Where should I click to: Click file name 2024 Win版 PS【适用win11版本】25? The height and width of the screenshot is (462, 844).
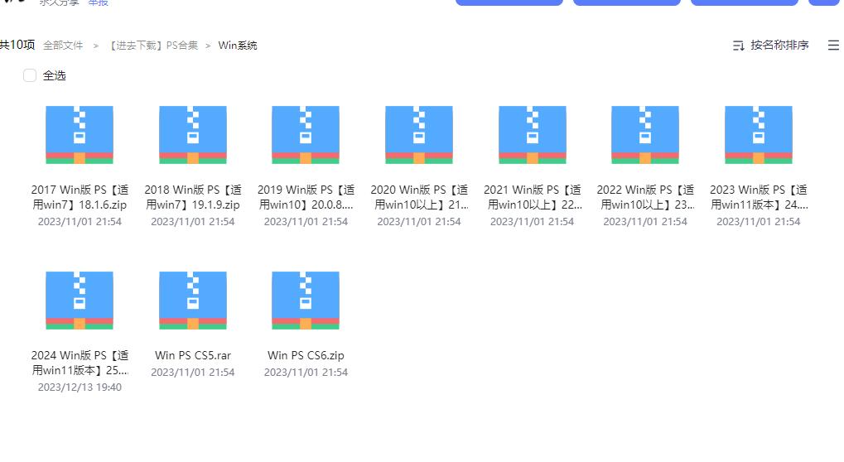[x=80, y=363]
